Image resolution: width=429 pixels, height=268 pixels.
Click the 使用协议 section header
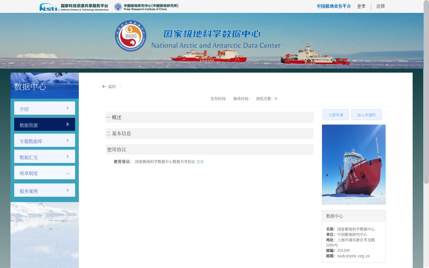pos(209,149)
